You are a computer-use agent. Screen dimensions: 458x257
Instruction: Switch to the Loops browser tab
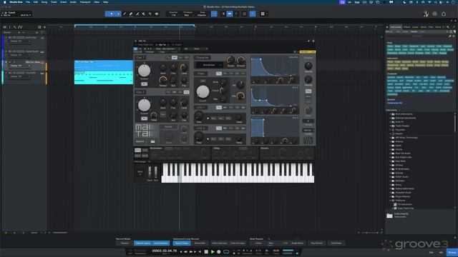[x=415, y=27]
